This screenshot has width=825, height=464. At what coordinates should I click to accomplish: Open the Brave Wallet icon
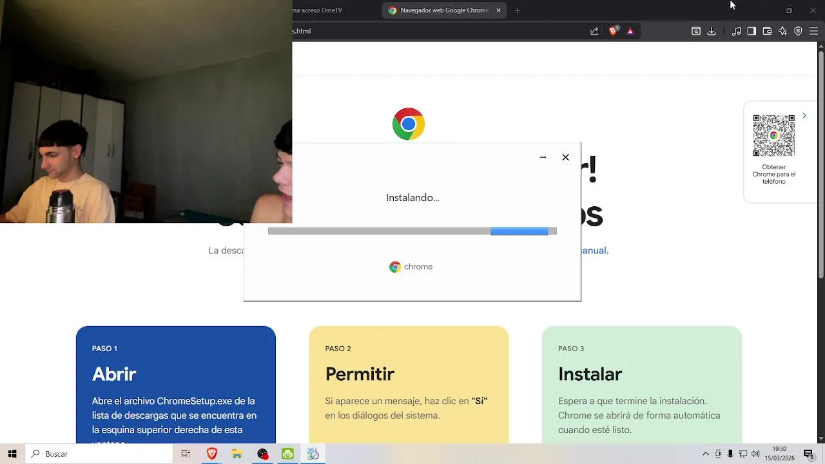767,31
